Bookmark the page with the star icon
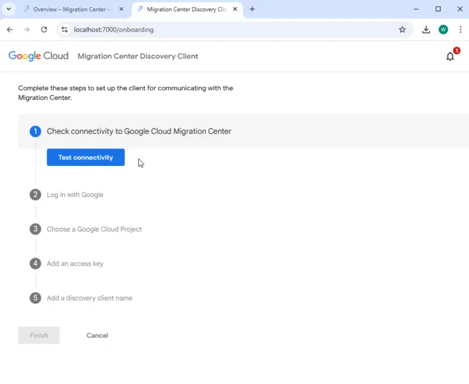The height and width of the screenshot is (384, 469). 403,29
